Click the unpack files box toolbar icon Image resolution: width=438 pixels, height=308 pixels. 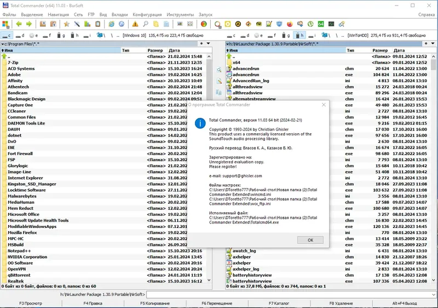(53, 24)
